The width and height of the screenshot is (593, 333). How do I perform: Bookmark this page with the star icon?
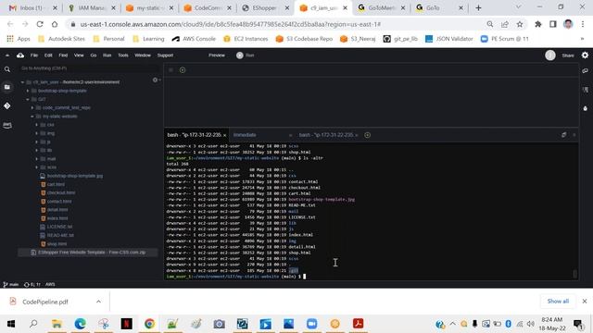[x=520, y=24]
